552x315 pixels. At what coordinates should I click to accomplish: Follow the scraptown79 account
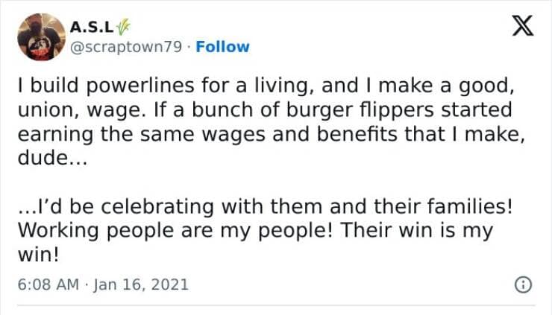coord(222,47)
